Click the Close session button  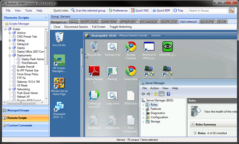57,27
